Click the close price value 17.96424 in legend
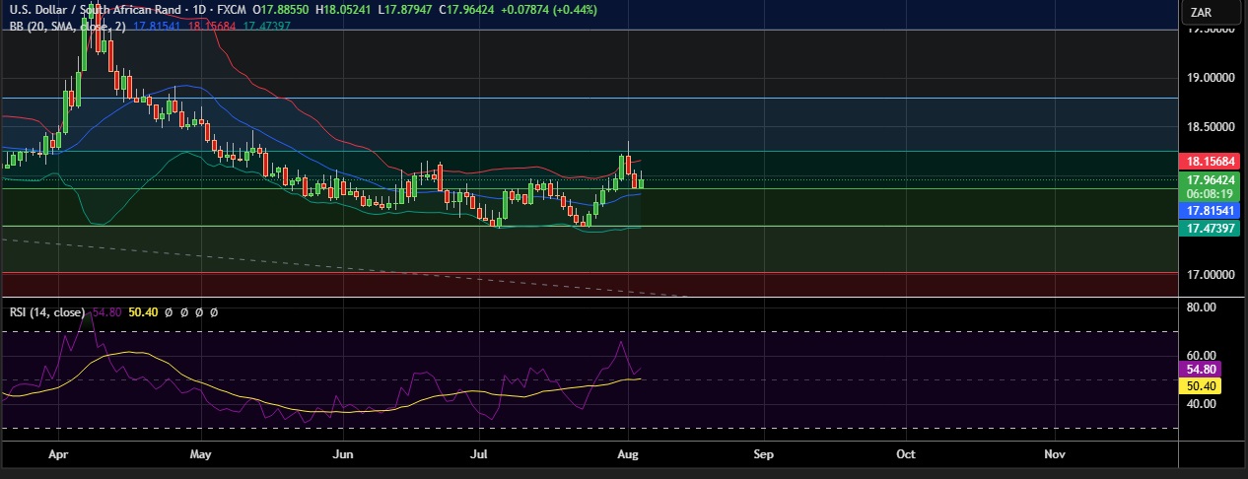This screenshot has width=1248, height=479. pos(472,10)
